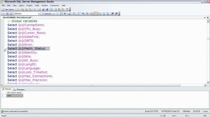This screenshot has height=118, width=210.
Task: Select the Procedures.sql document tab
Action: pos(17,17)
